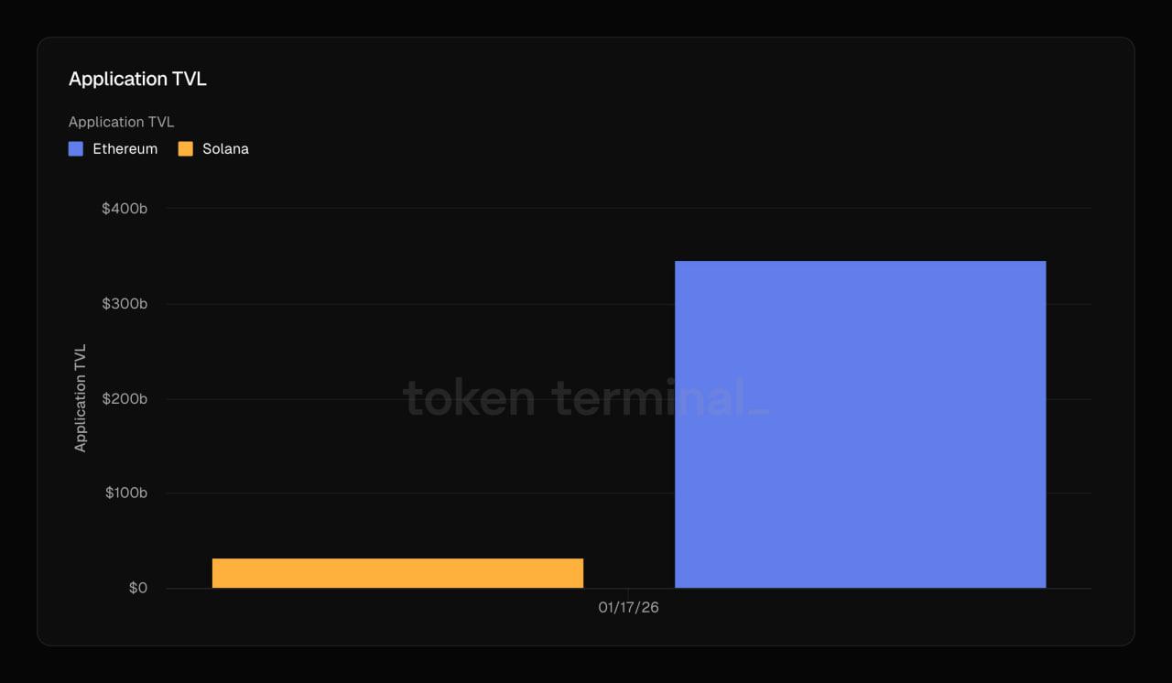Click the word terminal_ in the watermark

[660, 399]
